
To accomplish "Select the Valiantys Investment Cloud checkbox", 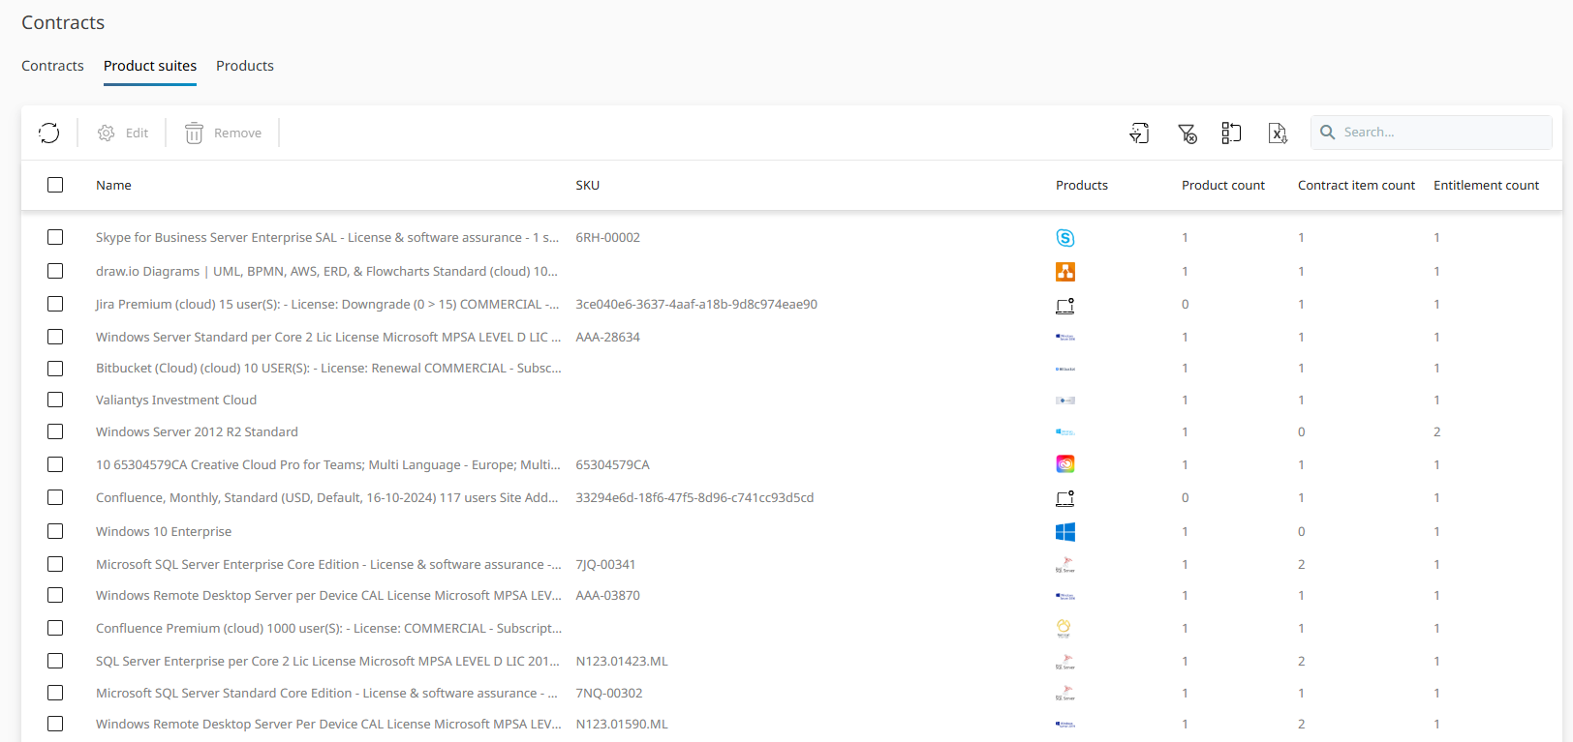I will pyautogui.click(x=55, y=400).
